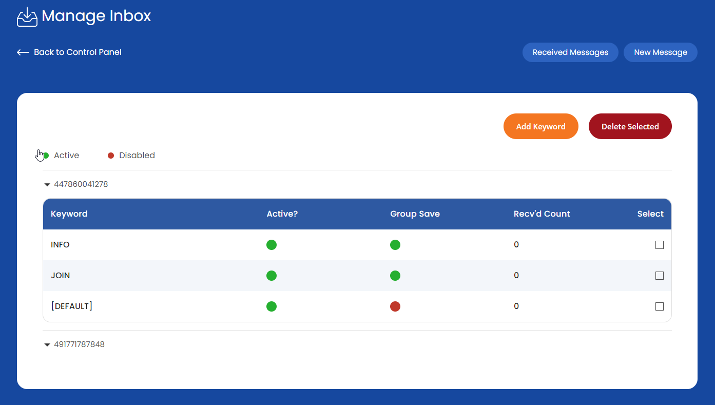Open the INFO keyword row
The image size is (715, 405).
[60, 245]
